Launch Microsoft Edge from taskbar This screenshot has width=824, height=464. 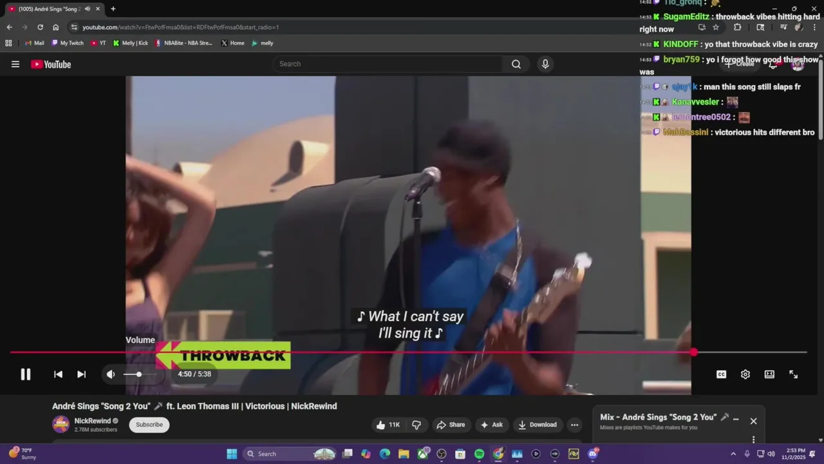pyautogui.click(x=385, y=454)
